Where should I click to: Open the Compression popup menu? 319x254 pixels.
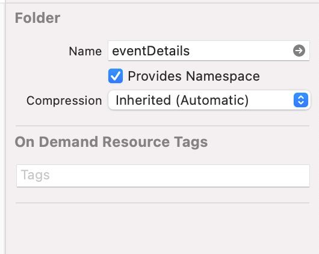209,100
